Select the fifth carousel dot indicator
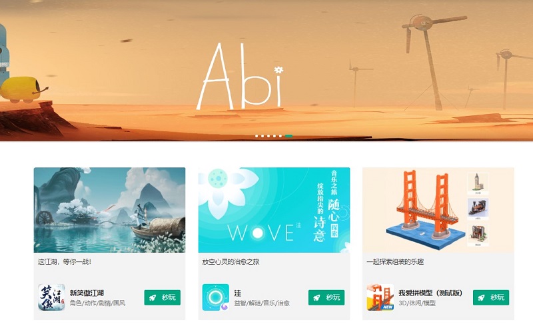Screen dimensions: 533x328 pyautogui.click(x=280, y=136)
